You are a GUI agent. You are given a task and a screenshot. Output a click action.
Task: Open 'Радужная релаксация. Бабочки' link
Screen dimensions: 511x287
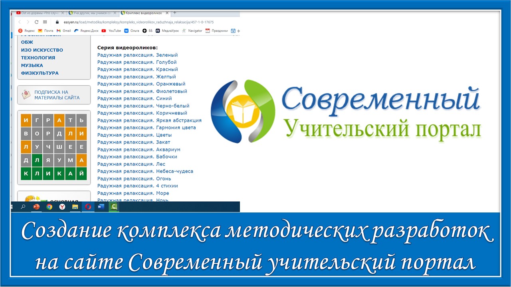(x=137, y=157)
